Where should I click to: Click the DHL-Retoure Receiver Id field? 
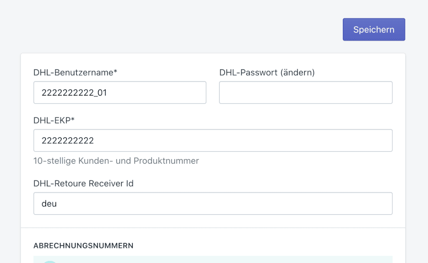point(213,204)
